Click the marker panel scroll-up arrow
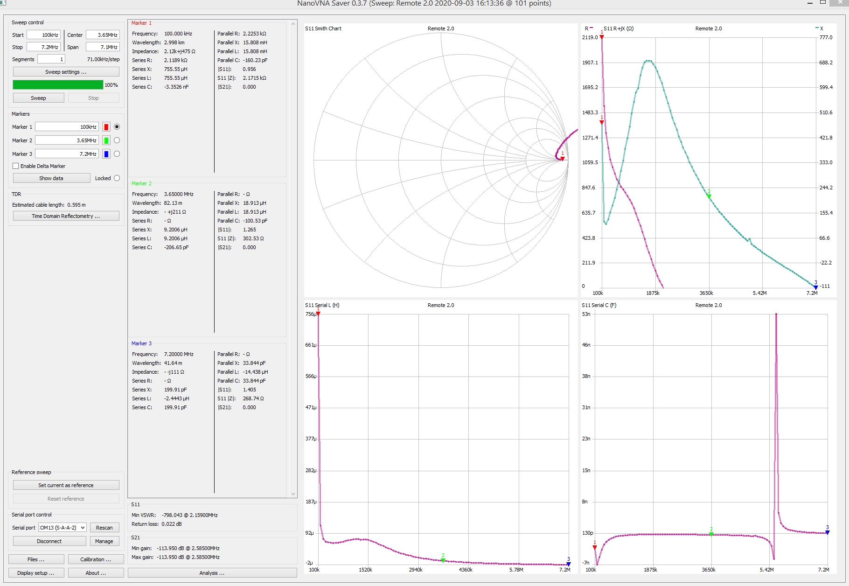Viewport: 849px width, 586px height. tap(293, 23)
